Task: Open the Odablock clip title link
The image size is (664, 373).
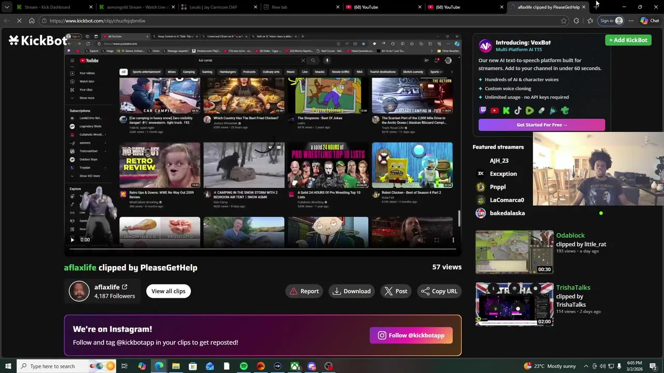Action: 570,235
